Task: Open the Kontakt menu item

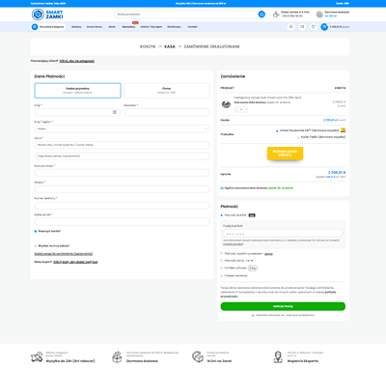Action: coord(192,27)
